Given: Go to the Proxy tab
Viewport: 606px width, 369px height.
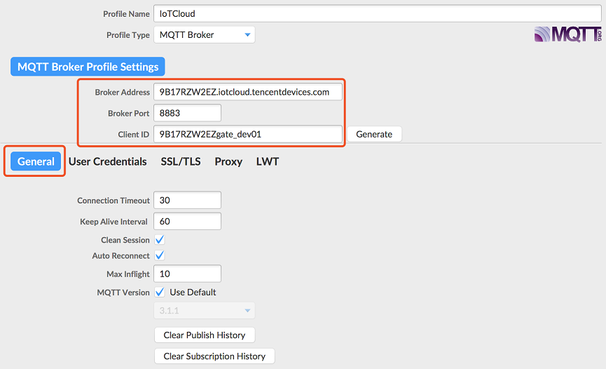Looking at the screenshot, I should coord(228,161).
